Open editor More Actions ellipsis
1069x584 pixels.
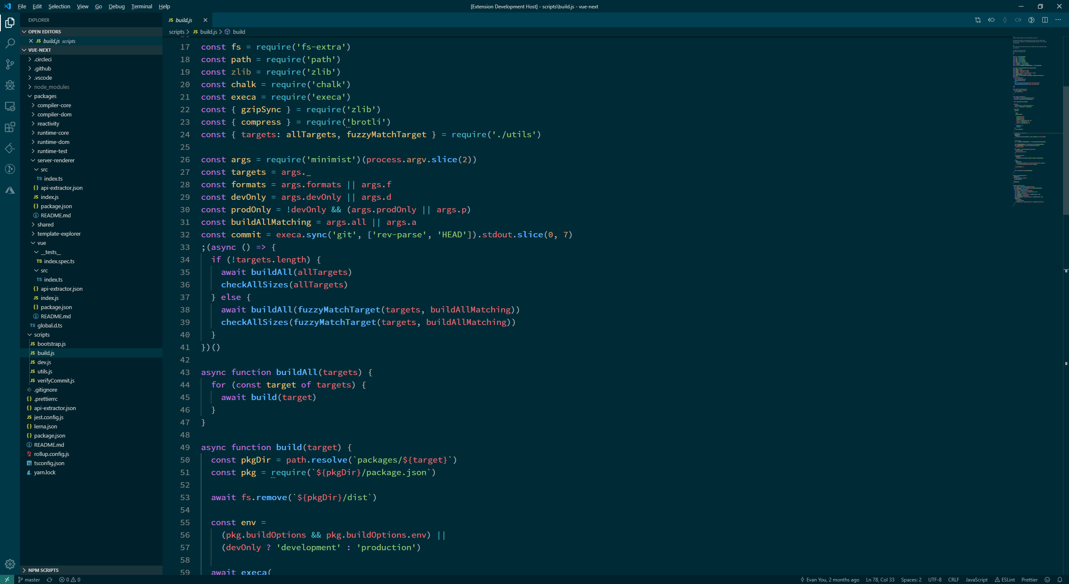coord(1058,20)
